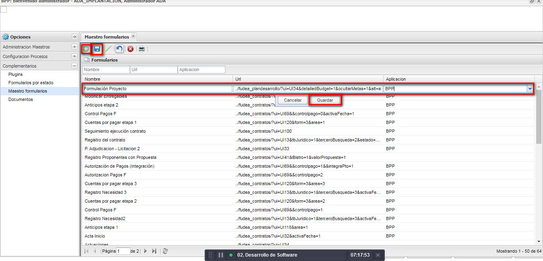The image size is (543, 261).
Task: Expand the Administracion Maestros section
Action: (74, 47)
